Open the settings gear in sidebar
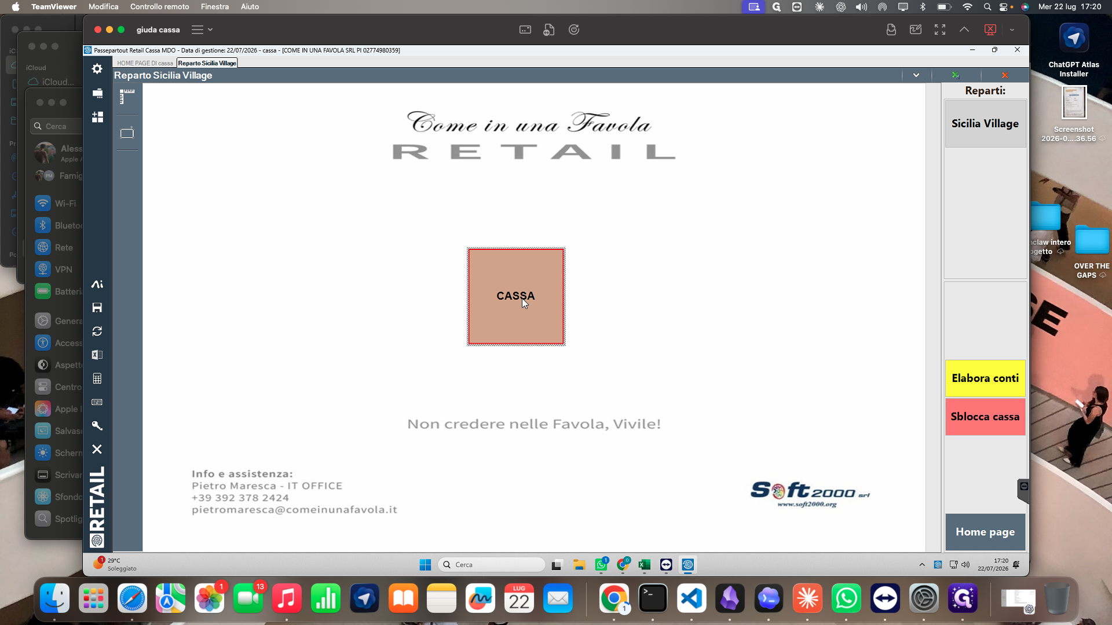 pyautogui.click(x=97, y=69)
